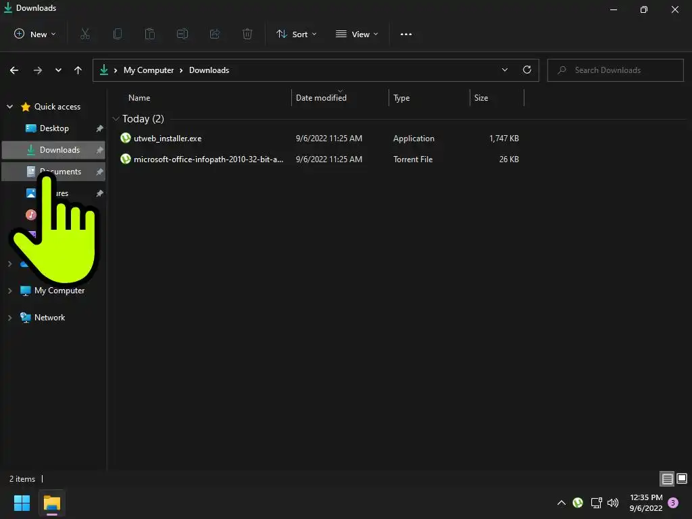Click File Explorer on the taskbar

51,503
